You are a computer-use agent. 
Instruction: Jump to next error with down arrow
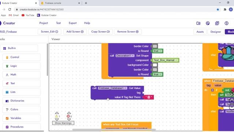[x=69, y=120]
